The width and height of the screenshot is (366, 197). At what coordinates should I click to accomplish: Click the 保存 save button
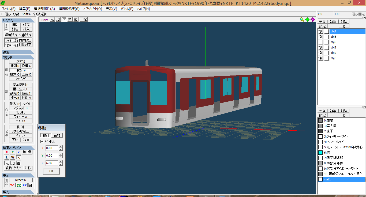(x=26, y=25)
